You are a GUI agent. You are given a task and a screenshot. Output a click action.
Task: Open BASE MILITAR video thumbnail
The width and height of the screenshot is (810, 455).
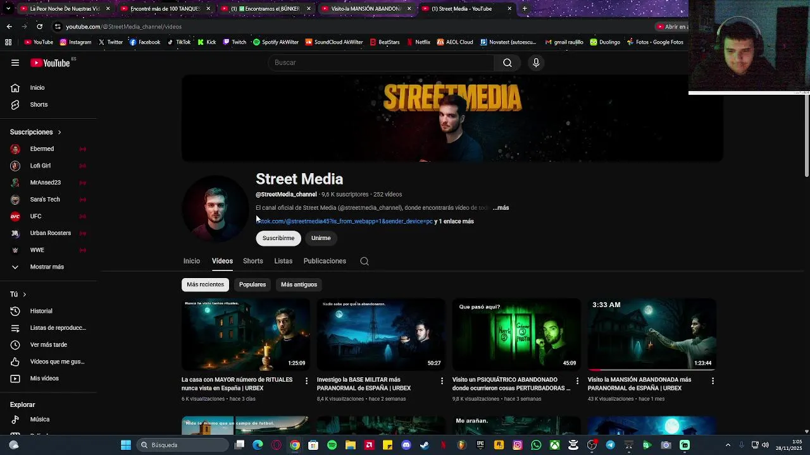pyautogui.click(x=381, y=334)
